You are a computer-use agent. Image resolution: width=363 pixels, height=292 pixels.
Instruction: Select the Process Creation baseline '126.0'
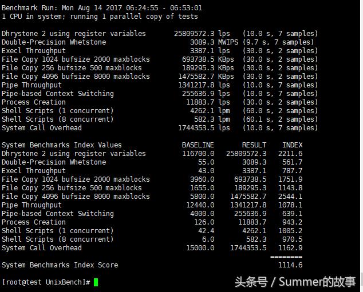(204, 222)
